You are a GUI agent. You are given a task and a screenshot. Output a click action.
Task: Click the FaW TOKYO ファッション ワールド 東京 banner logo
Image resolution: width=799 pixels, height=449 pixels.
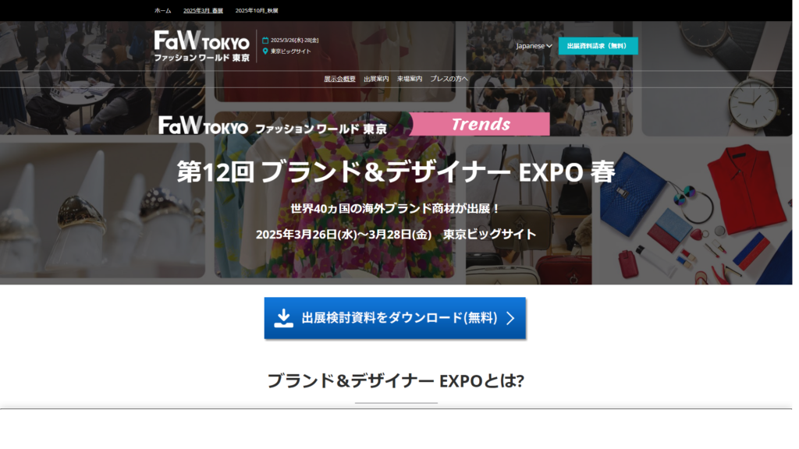click(272, 126)
